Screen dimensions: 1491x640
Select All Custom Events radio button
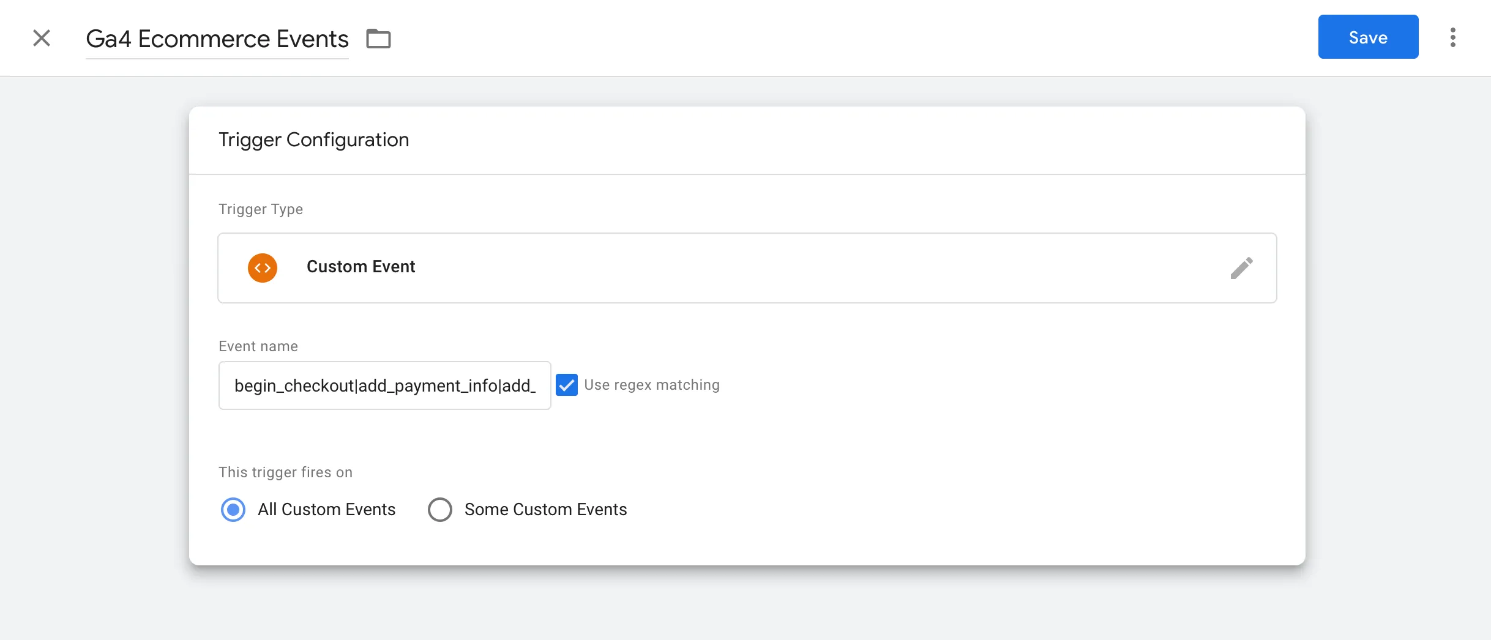click(233, 510)
